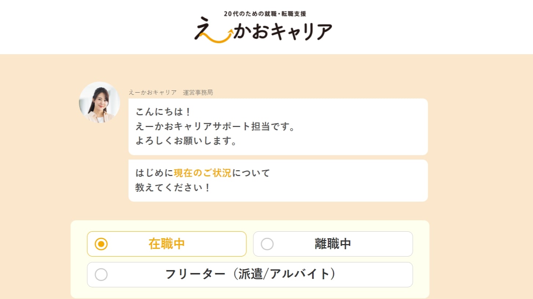Image resolution: width=533 pixels, height=299 pixels.
Task: Click the よろしくお願いします。 message line
Action: (x=186, y=141)
